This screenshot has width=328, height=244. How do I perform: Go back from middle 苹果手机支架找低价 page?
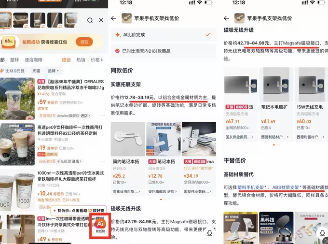point(113,18)
